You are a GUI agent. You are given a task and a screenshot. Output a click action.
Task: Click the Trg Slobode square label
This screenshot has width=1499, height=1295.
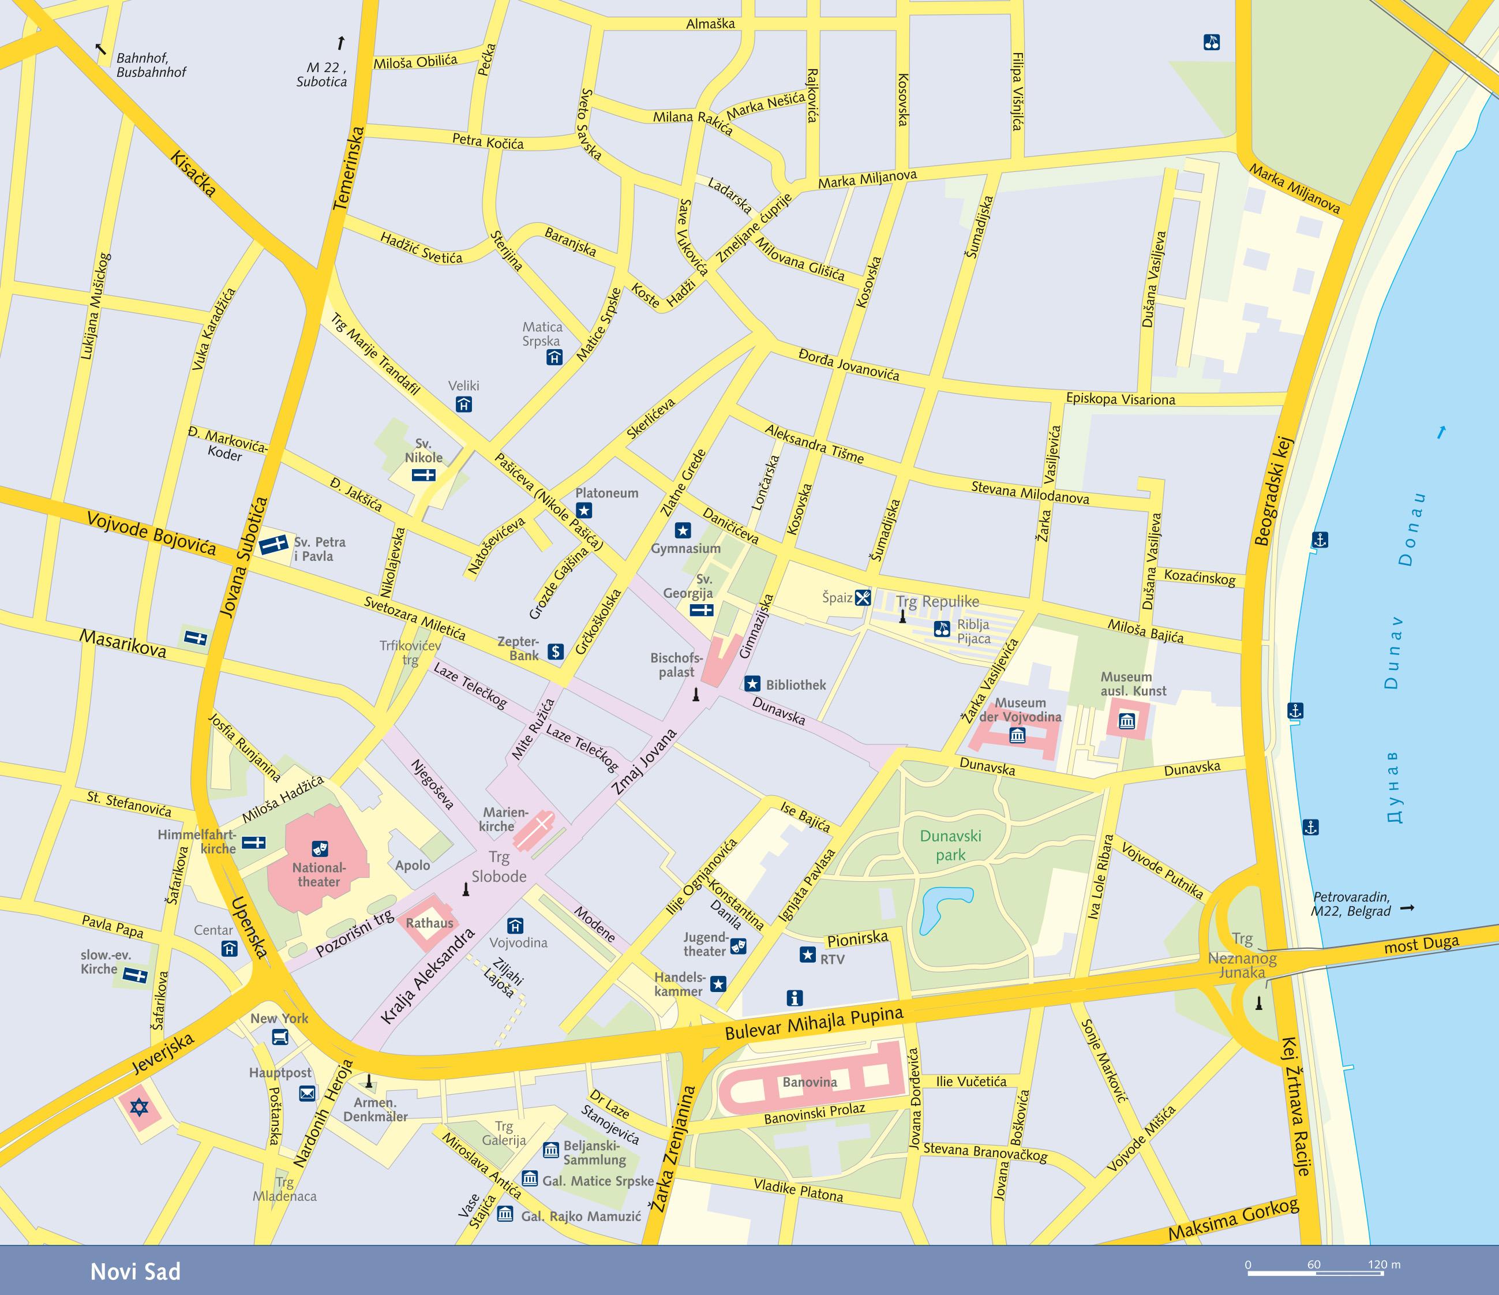pyautogui.click(x=499, y=867)
